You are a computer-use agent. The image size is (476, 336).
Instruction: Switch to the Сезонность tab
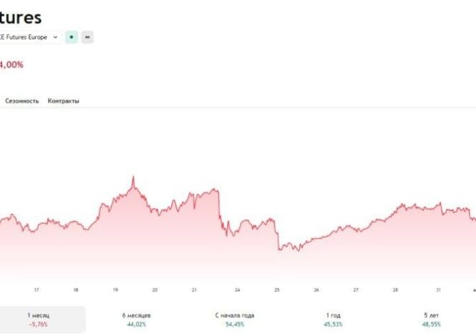click(22, 101)
